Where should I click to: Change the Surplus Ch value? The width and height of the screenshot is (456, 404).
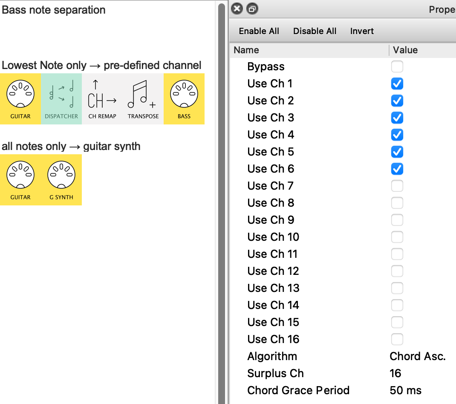click(395, 373)
